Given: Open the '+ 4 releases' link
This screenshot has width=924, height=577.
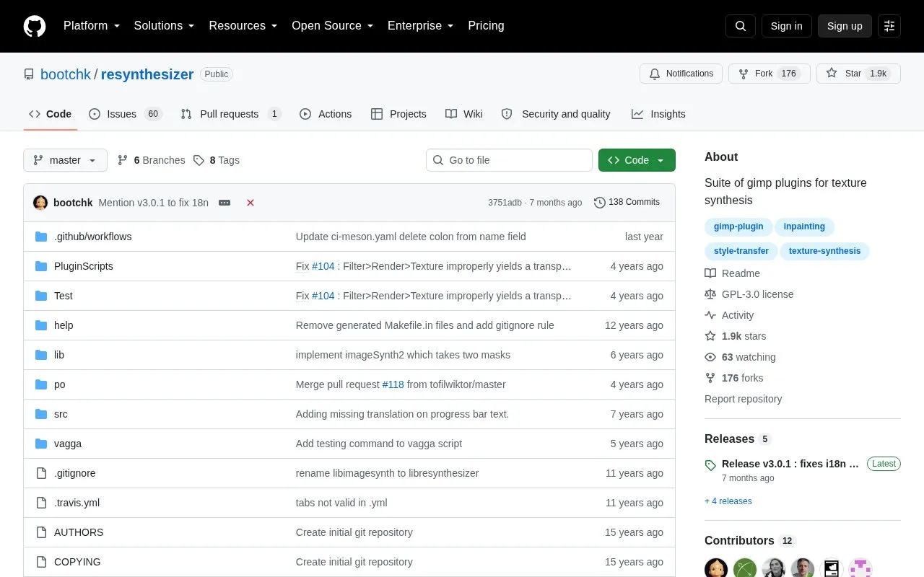Looking at the screenshot, I should tap(728, 501).
